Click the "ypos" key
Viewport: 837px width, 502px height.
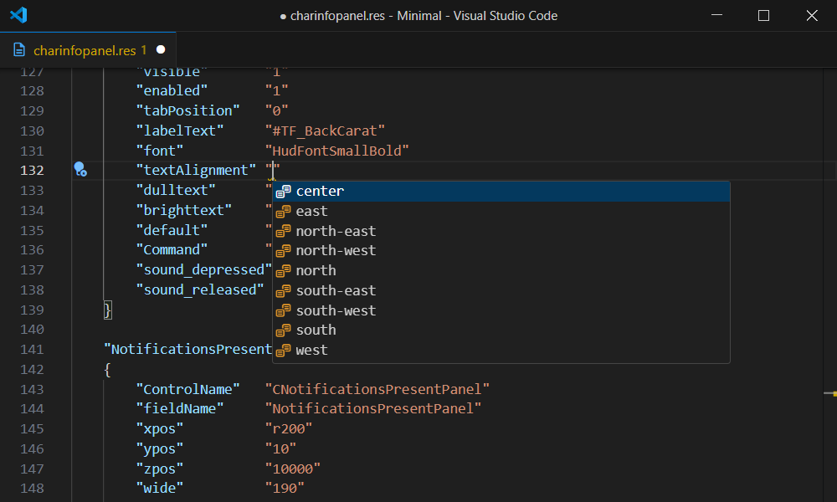click(x=160, y=449)
